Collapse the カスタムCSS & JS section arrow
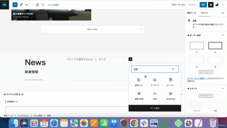Image resolution: width=227 pixels, height=128 pixels. tap(182, 94)
